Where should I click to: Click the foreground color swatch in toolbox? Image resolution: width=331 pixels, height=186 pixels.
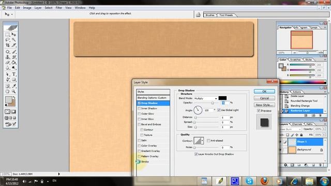[x=9, y=100]
